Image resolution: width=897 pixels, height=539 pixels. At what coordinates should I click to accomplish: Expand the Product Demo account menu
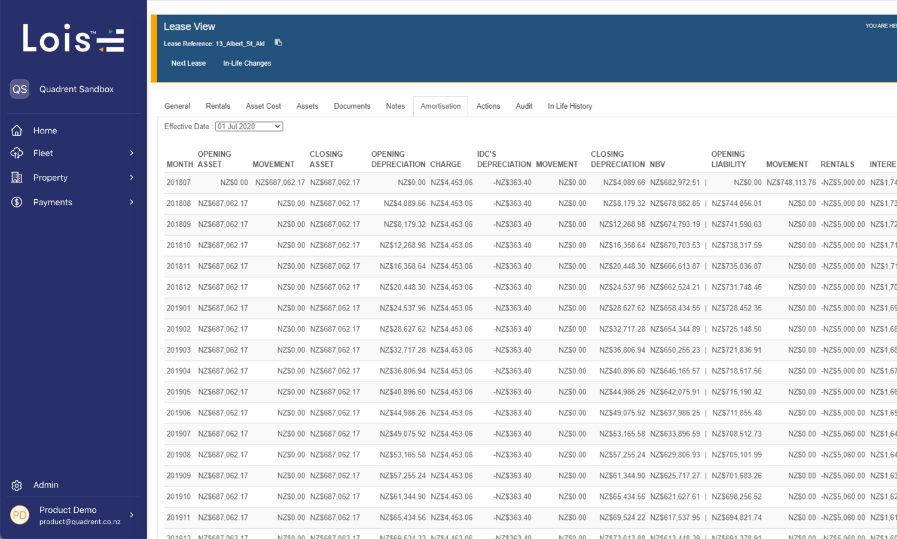[x=132, y=514]
